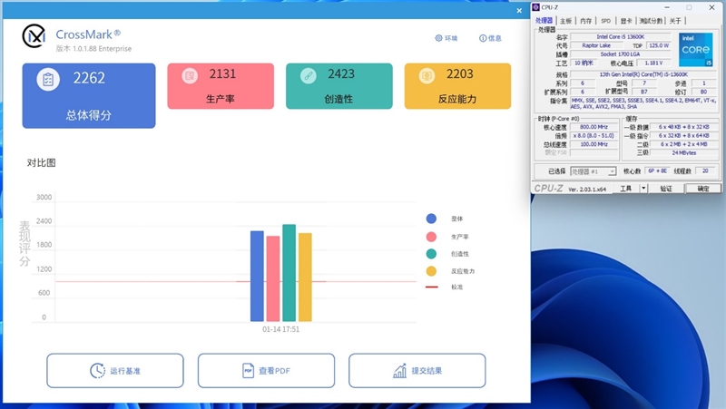
Task: Click the link icon in 创造性 card
Action: [308, 75]
